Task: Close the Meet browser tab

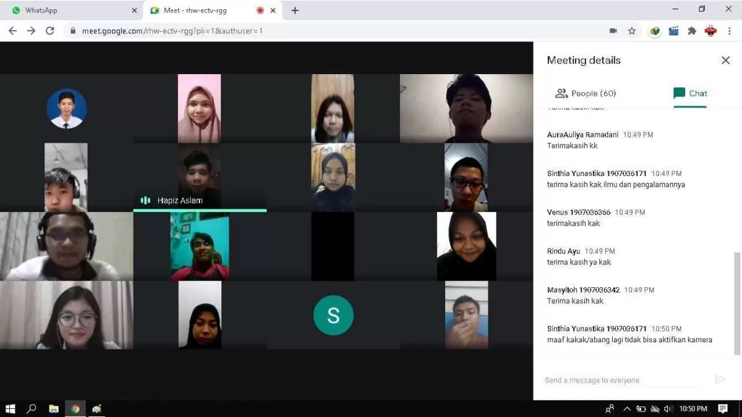Action: click(273, 11)
